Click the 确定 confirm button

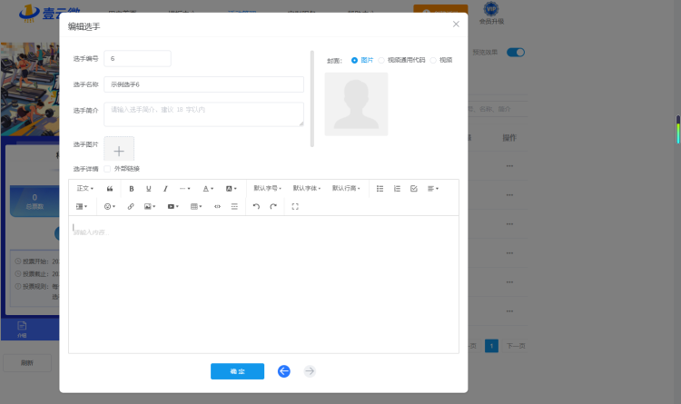pyautogui.click(x=238, y=371)
